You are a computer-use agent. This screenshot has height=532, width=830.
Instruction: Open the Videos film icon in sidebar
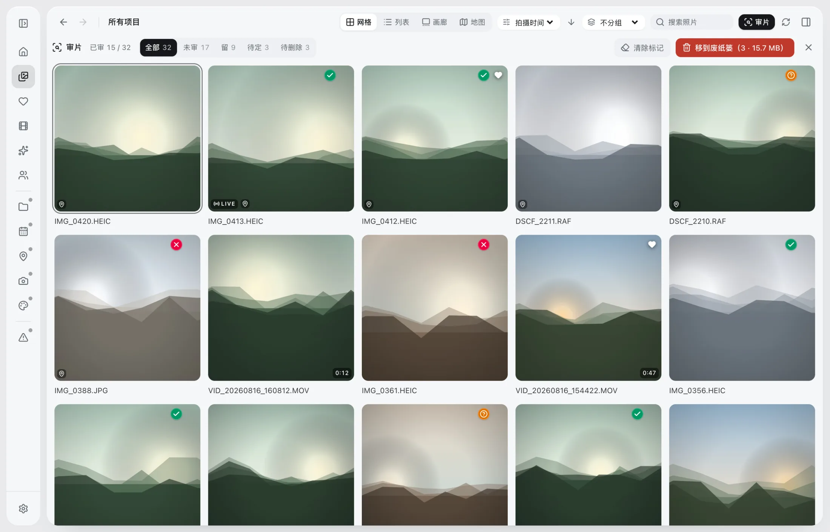click(23, 126)
